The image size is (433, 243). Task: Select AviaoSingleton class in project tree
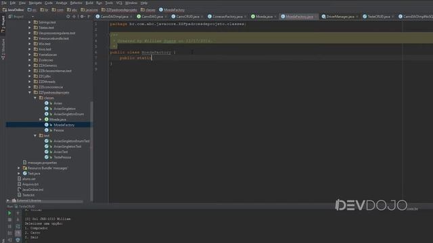(x=64, y=109)
